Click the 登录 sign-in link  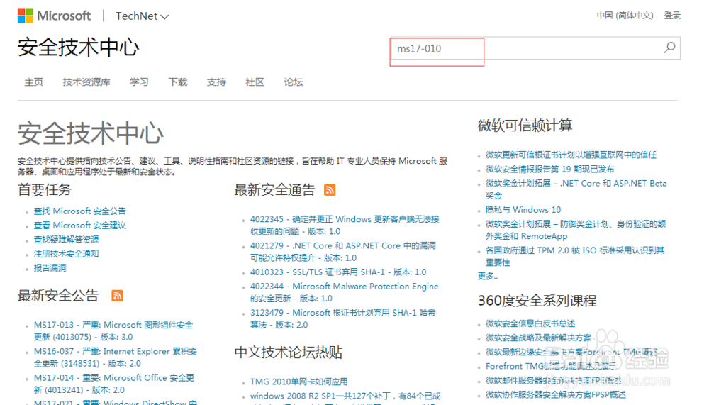[x=672, y=16]
